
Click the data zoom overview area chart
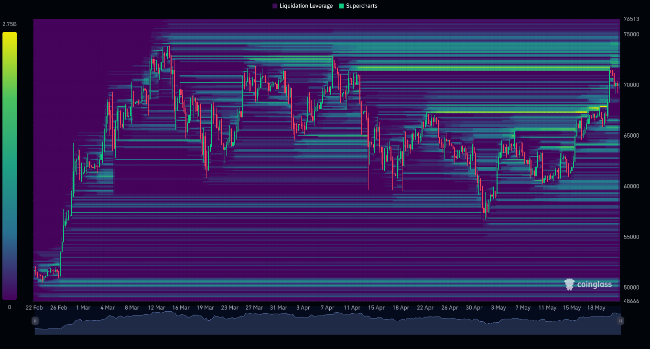click(x=328, y=323)
